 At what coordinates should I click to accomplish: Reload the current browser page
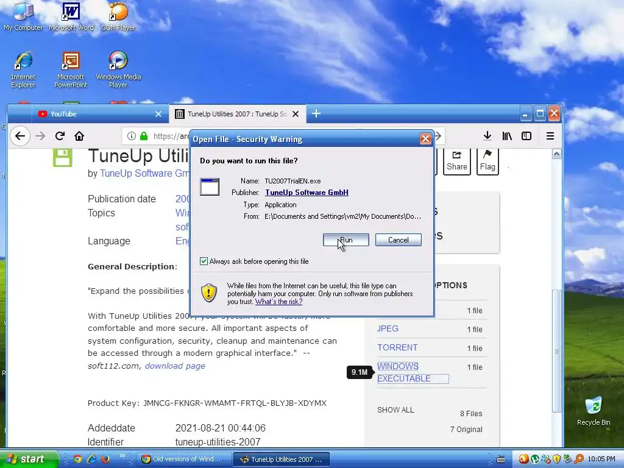tap(60, 136)
